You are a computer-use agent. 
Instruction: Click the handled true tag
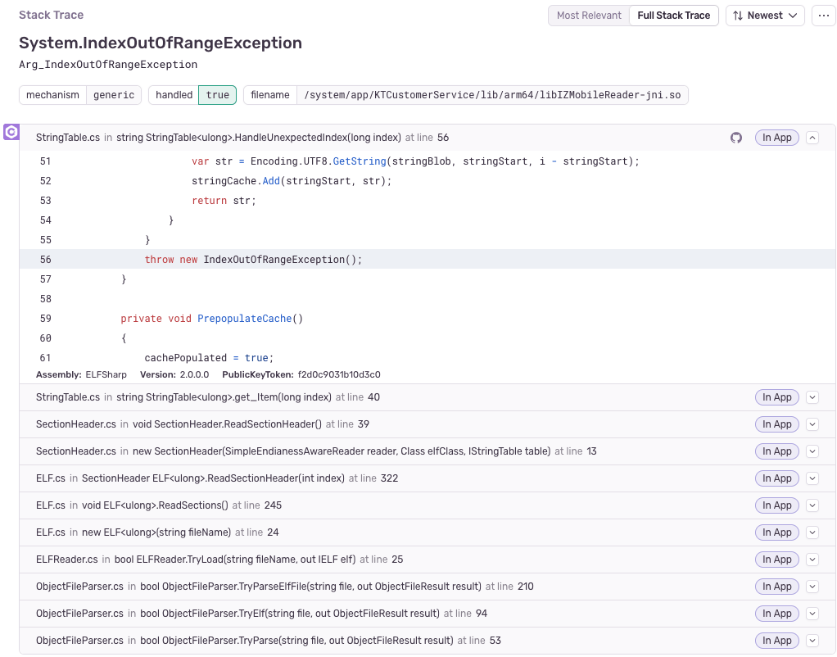tap(217, 94)
